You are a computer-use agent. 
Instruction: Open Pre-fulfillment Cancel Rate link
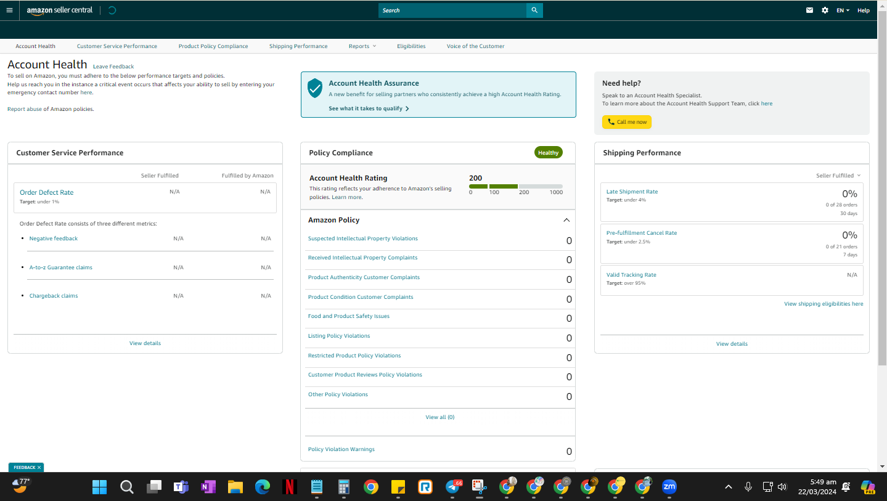point(642,233)
